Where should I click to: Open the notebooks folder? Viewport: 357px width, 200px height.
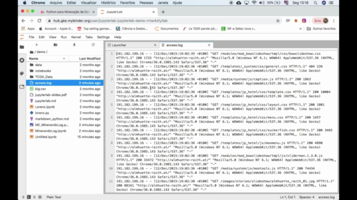pyautogui.click(x=65, y=71)
